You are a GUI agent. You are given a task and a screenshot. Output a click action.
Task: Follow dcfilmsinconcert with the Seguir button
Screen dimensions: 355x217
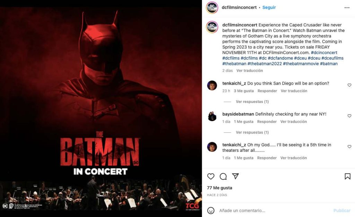pyautogui.click(x=269, y=7)
